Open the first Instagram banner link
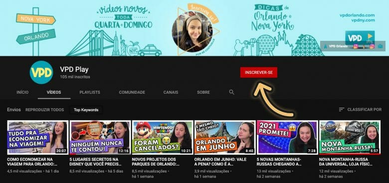Image resolution: width=389 pixels, height=183 pixels. point(356,46)
